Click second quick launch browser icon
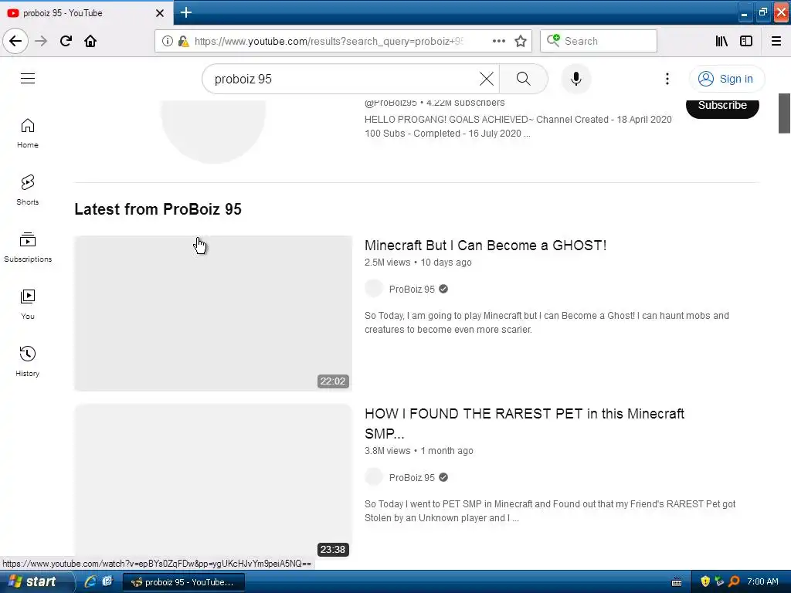791x593 pixels. pos(107,581)
